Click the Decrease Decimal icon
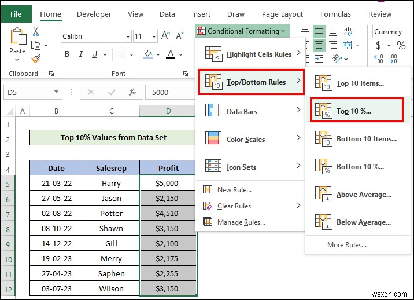 pos(393,58)
